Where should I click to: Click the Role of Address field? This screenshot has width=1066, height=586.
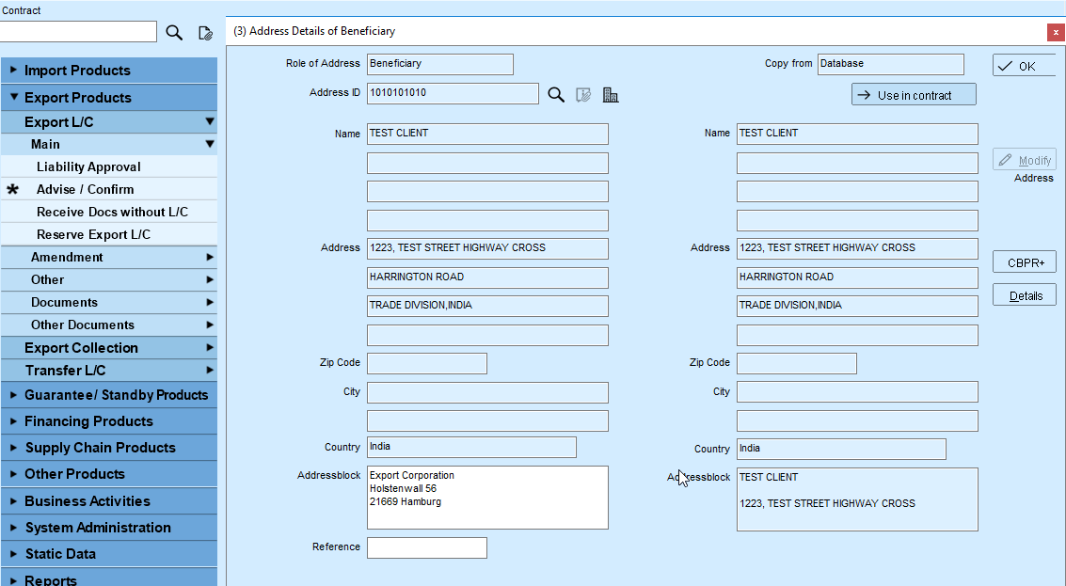(440, 64)
